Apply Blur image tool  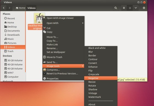click(x=101, y=52)
